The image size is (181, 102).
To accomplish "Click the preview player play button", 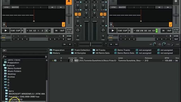I will click(x=4, y=50).
